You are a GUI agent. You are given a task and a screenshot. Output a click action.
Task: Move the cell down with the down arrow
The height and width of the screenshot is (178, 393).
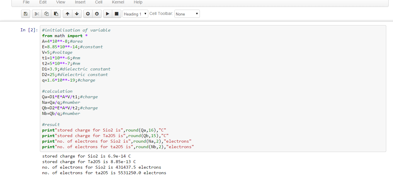pyautogui.click(x=77, y=14)
